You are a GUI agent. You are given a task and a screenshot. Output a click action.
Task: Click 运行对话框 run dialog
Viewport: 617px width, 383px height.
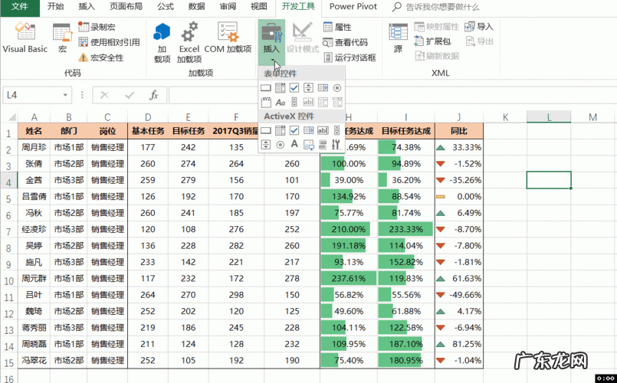pyautogui.click(x=350, y=57)
